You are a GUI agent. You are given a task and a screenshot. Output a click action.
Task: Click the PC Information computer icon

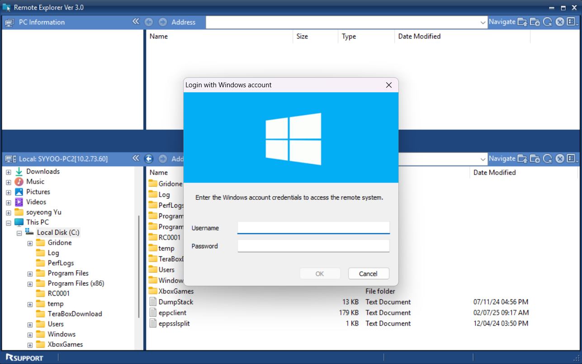tap(9, 22)
